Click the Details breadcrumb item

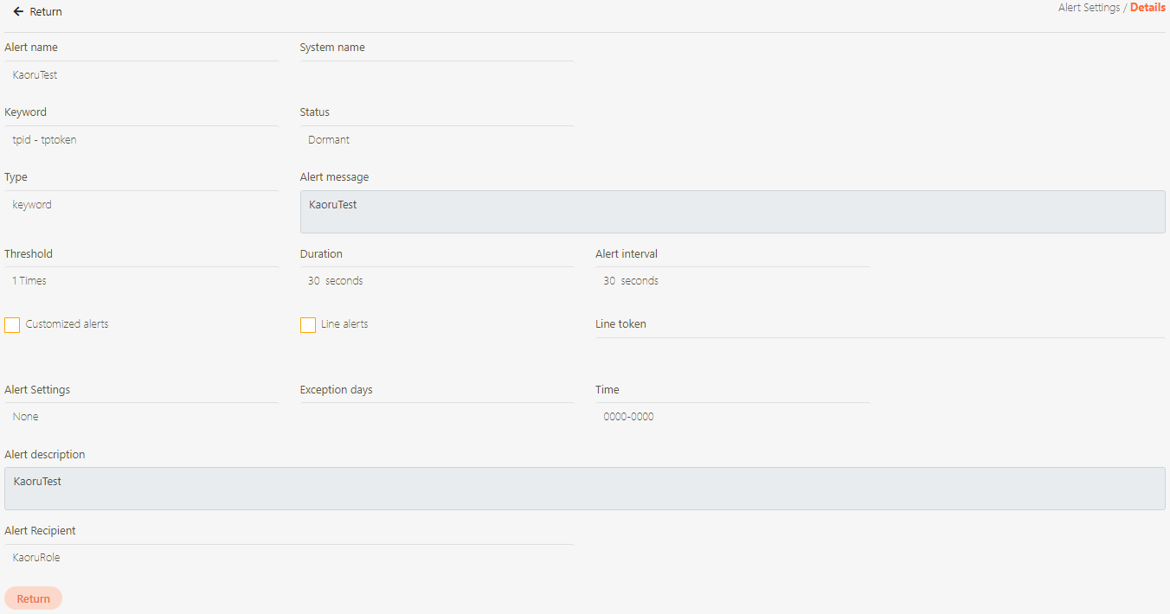[1147, 8]
